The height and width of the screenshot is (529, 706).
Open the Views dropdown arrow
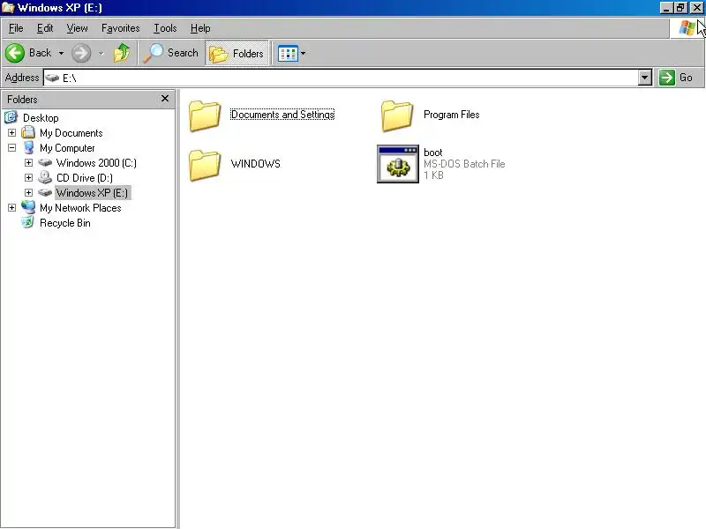tap(303, 54)
